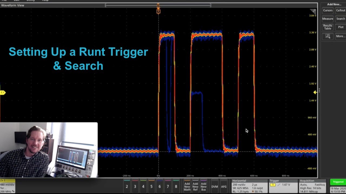The height and width of the screenshot is (194, 346).
Task: Click the 2.40 V vertical scale label
Action: tap(313, 66)
